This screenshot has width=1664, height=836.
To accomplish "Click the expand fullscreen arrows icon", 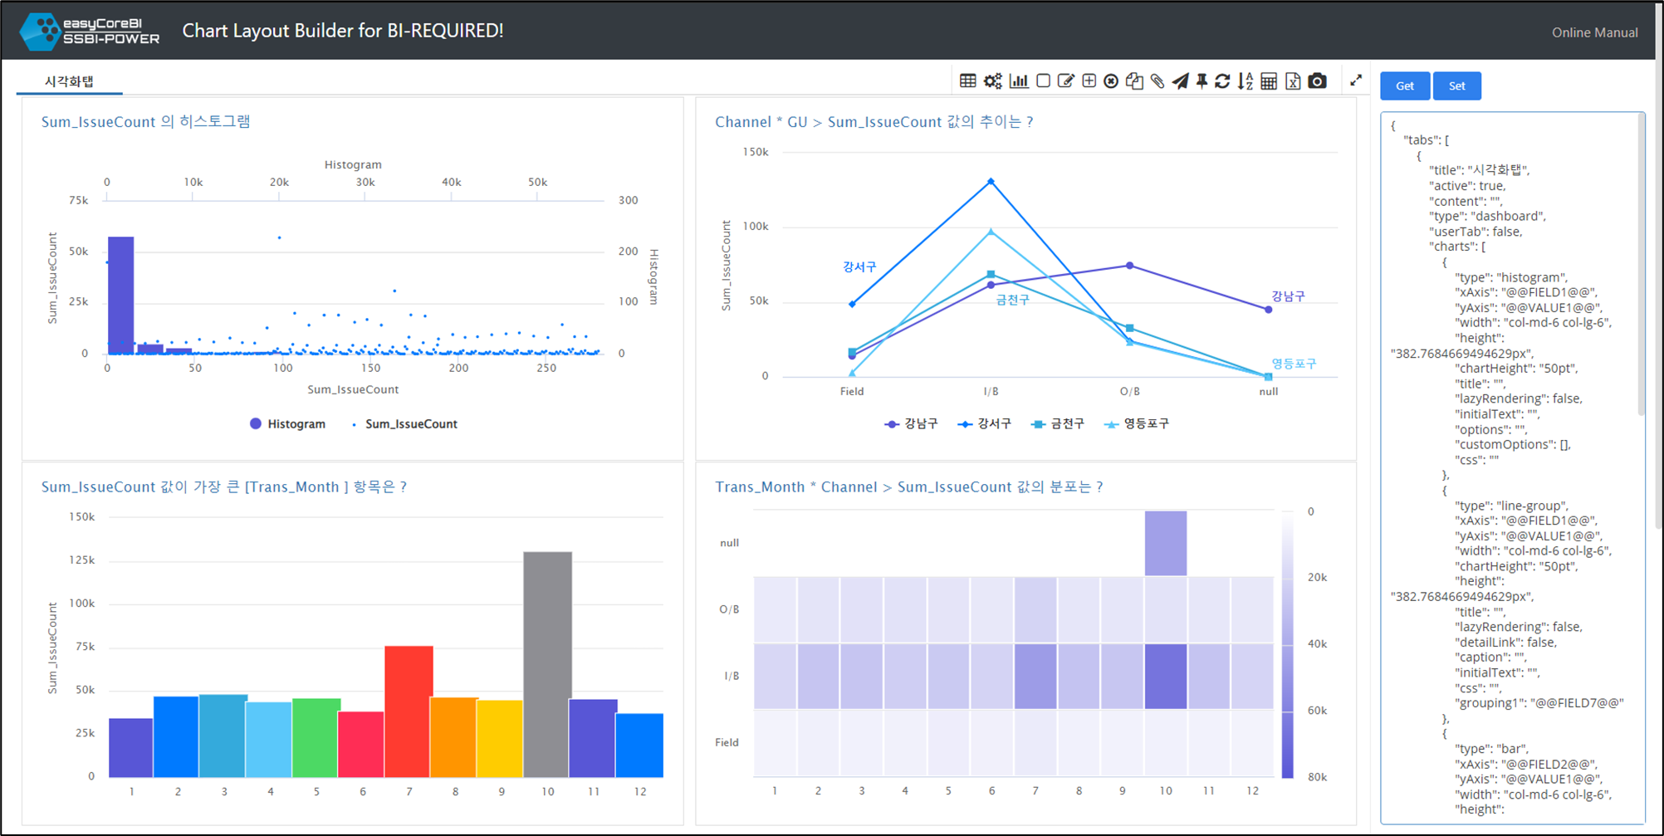I will [1356, 81].
